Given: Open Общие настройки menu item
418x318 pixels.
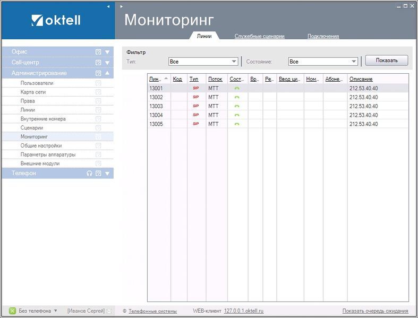Looking at the screenshot, I should pyautogui.click(x=41, y=146).
